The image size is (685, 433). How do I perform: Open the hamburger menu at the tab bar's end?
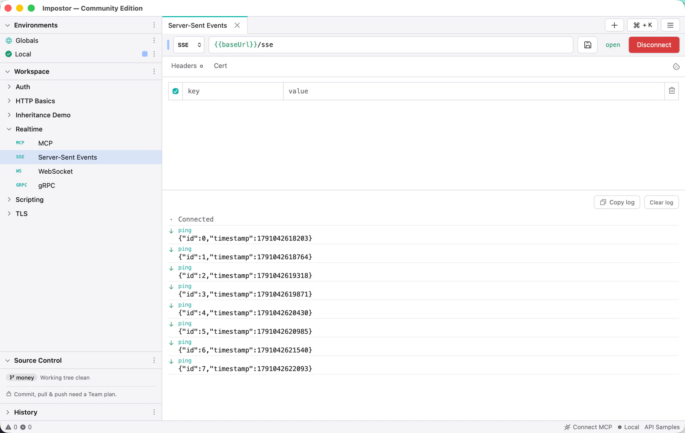tap(670, 25)
